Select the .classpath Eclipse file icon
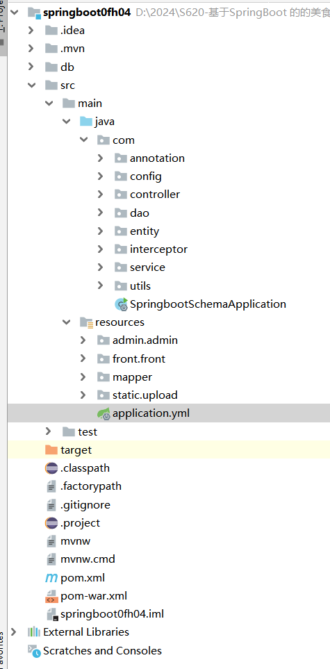Viewport: 330px width, 669px height. [x=51, y=468]
